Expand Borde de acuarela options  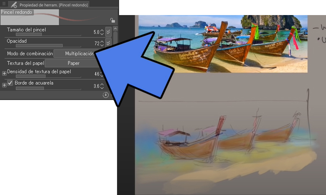(x=4, y=85)
